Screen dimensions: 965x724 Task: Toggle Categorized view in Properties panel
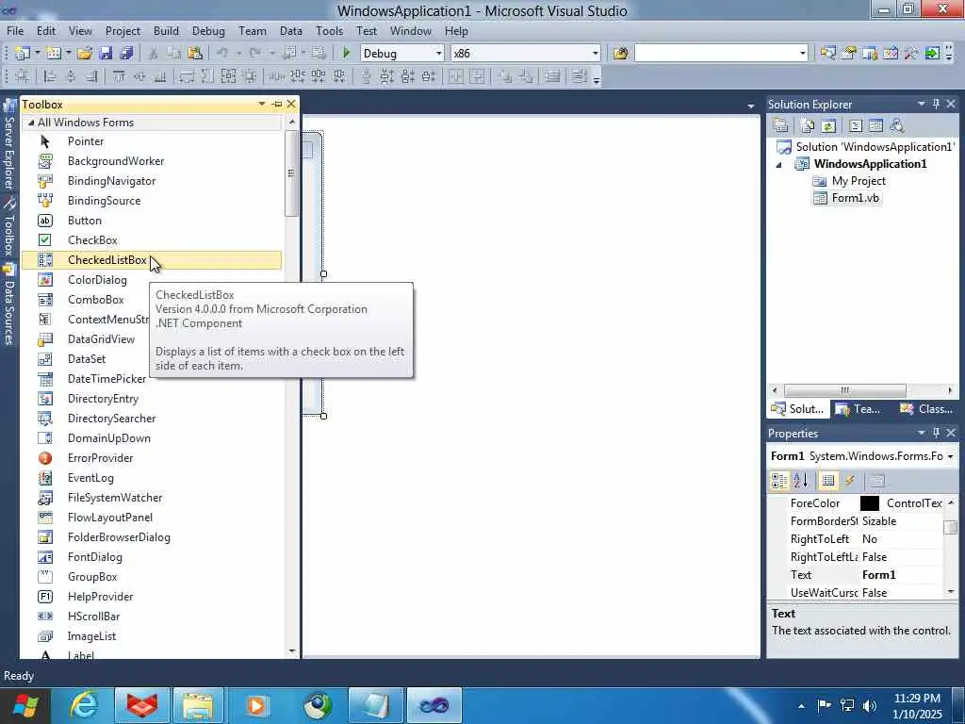coord(779,481)
